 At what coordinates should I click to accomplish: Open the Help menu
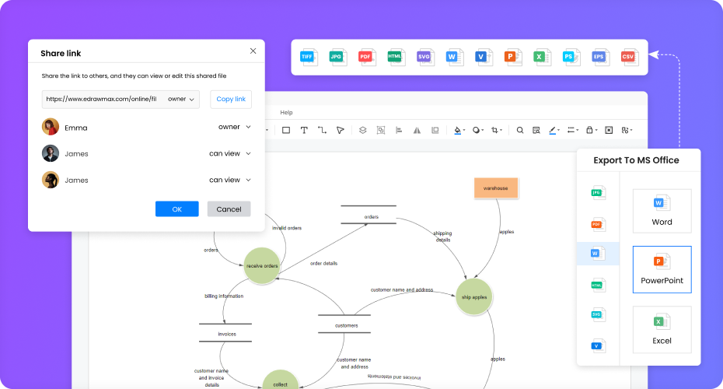pyautogui.click(x=286, y=113)
